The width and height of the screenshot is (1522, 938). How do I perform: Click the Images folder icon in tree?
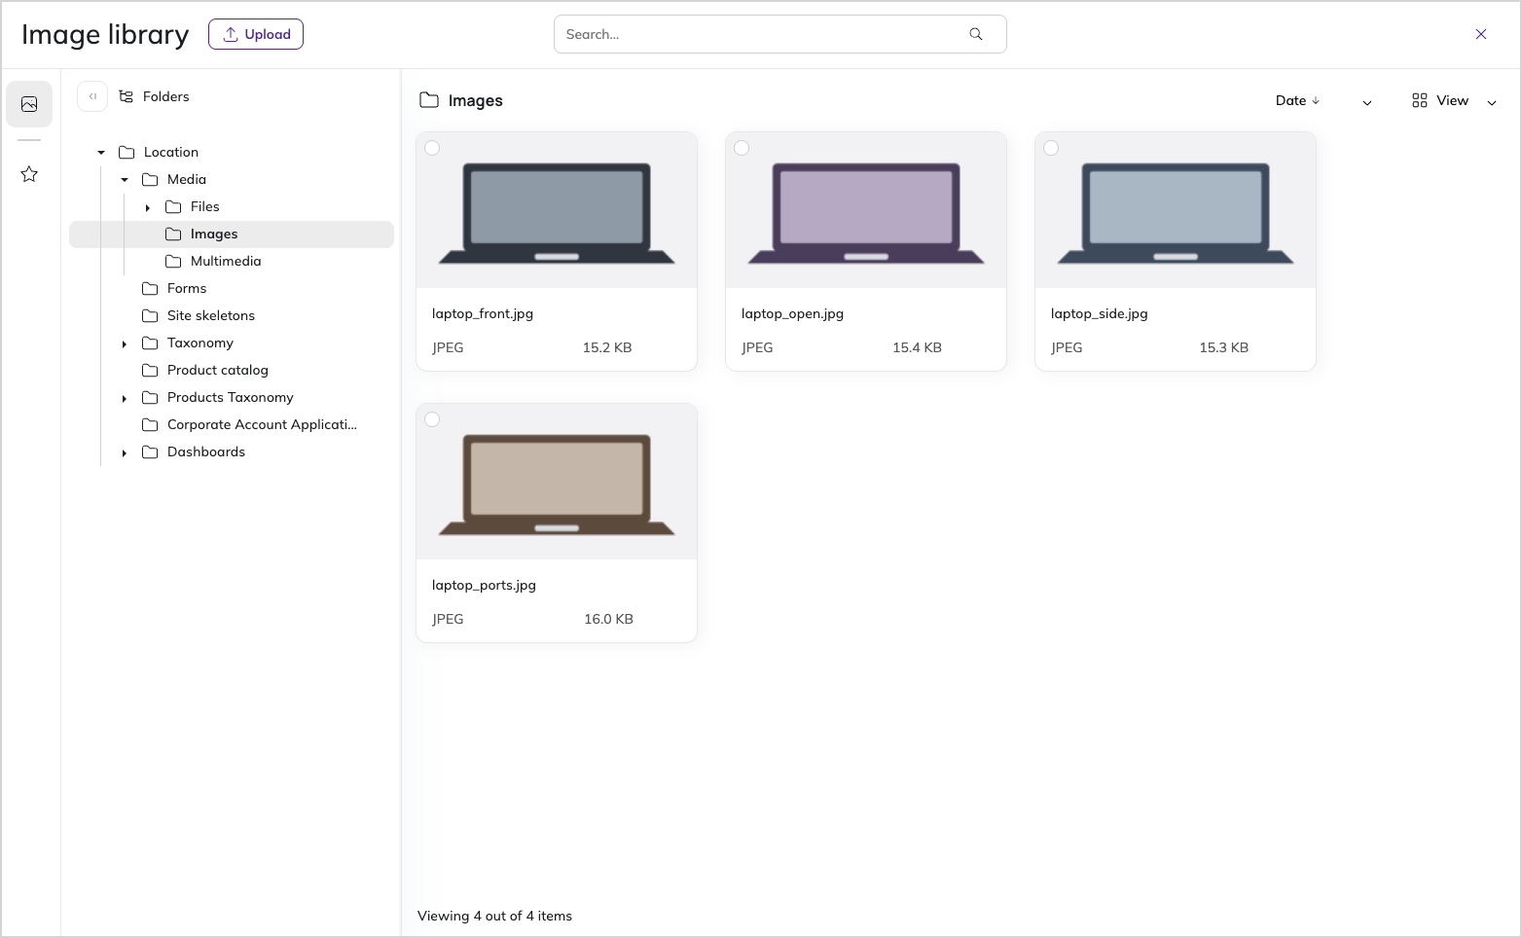173,234
